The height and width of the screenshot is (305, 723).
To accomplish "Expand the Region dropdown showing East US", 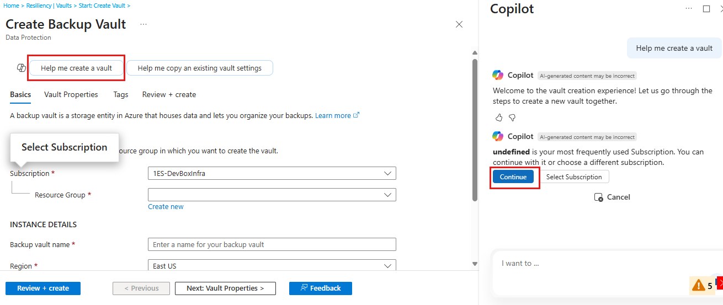I will (272, 266).
